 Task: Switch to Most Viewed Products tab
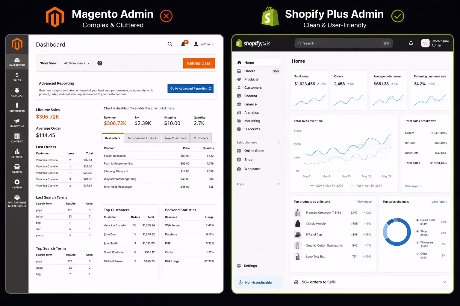coord(143,138)
